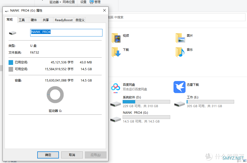Click the 43.0 MB used space value

coord(86,62)
